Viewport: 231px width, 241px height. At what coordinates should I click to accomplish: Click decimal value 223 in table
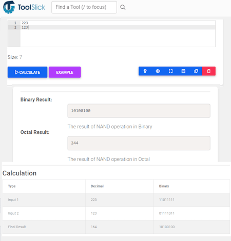[x=93, y=199]
